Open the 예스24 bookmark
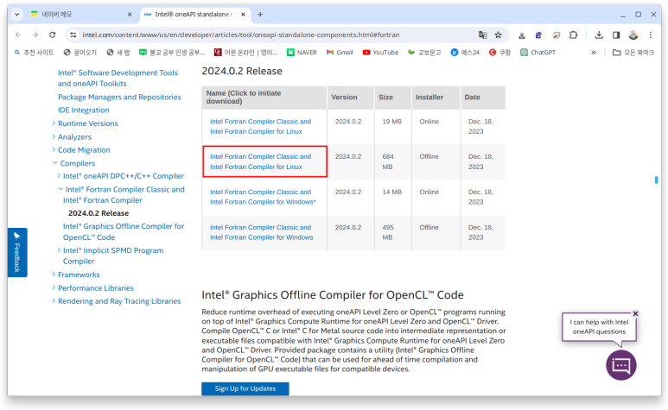 pyautogui.click(x=465, y=53)
